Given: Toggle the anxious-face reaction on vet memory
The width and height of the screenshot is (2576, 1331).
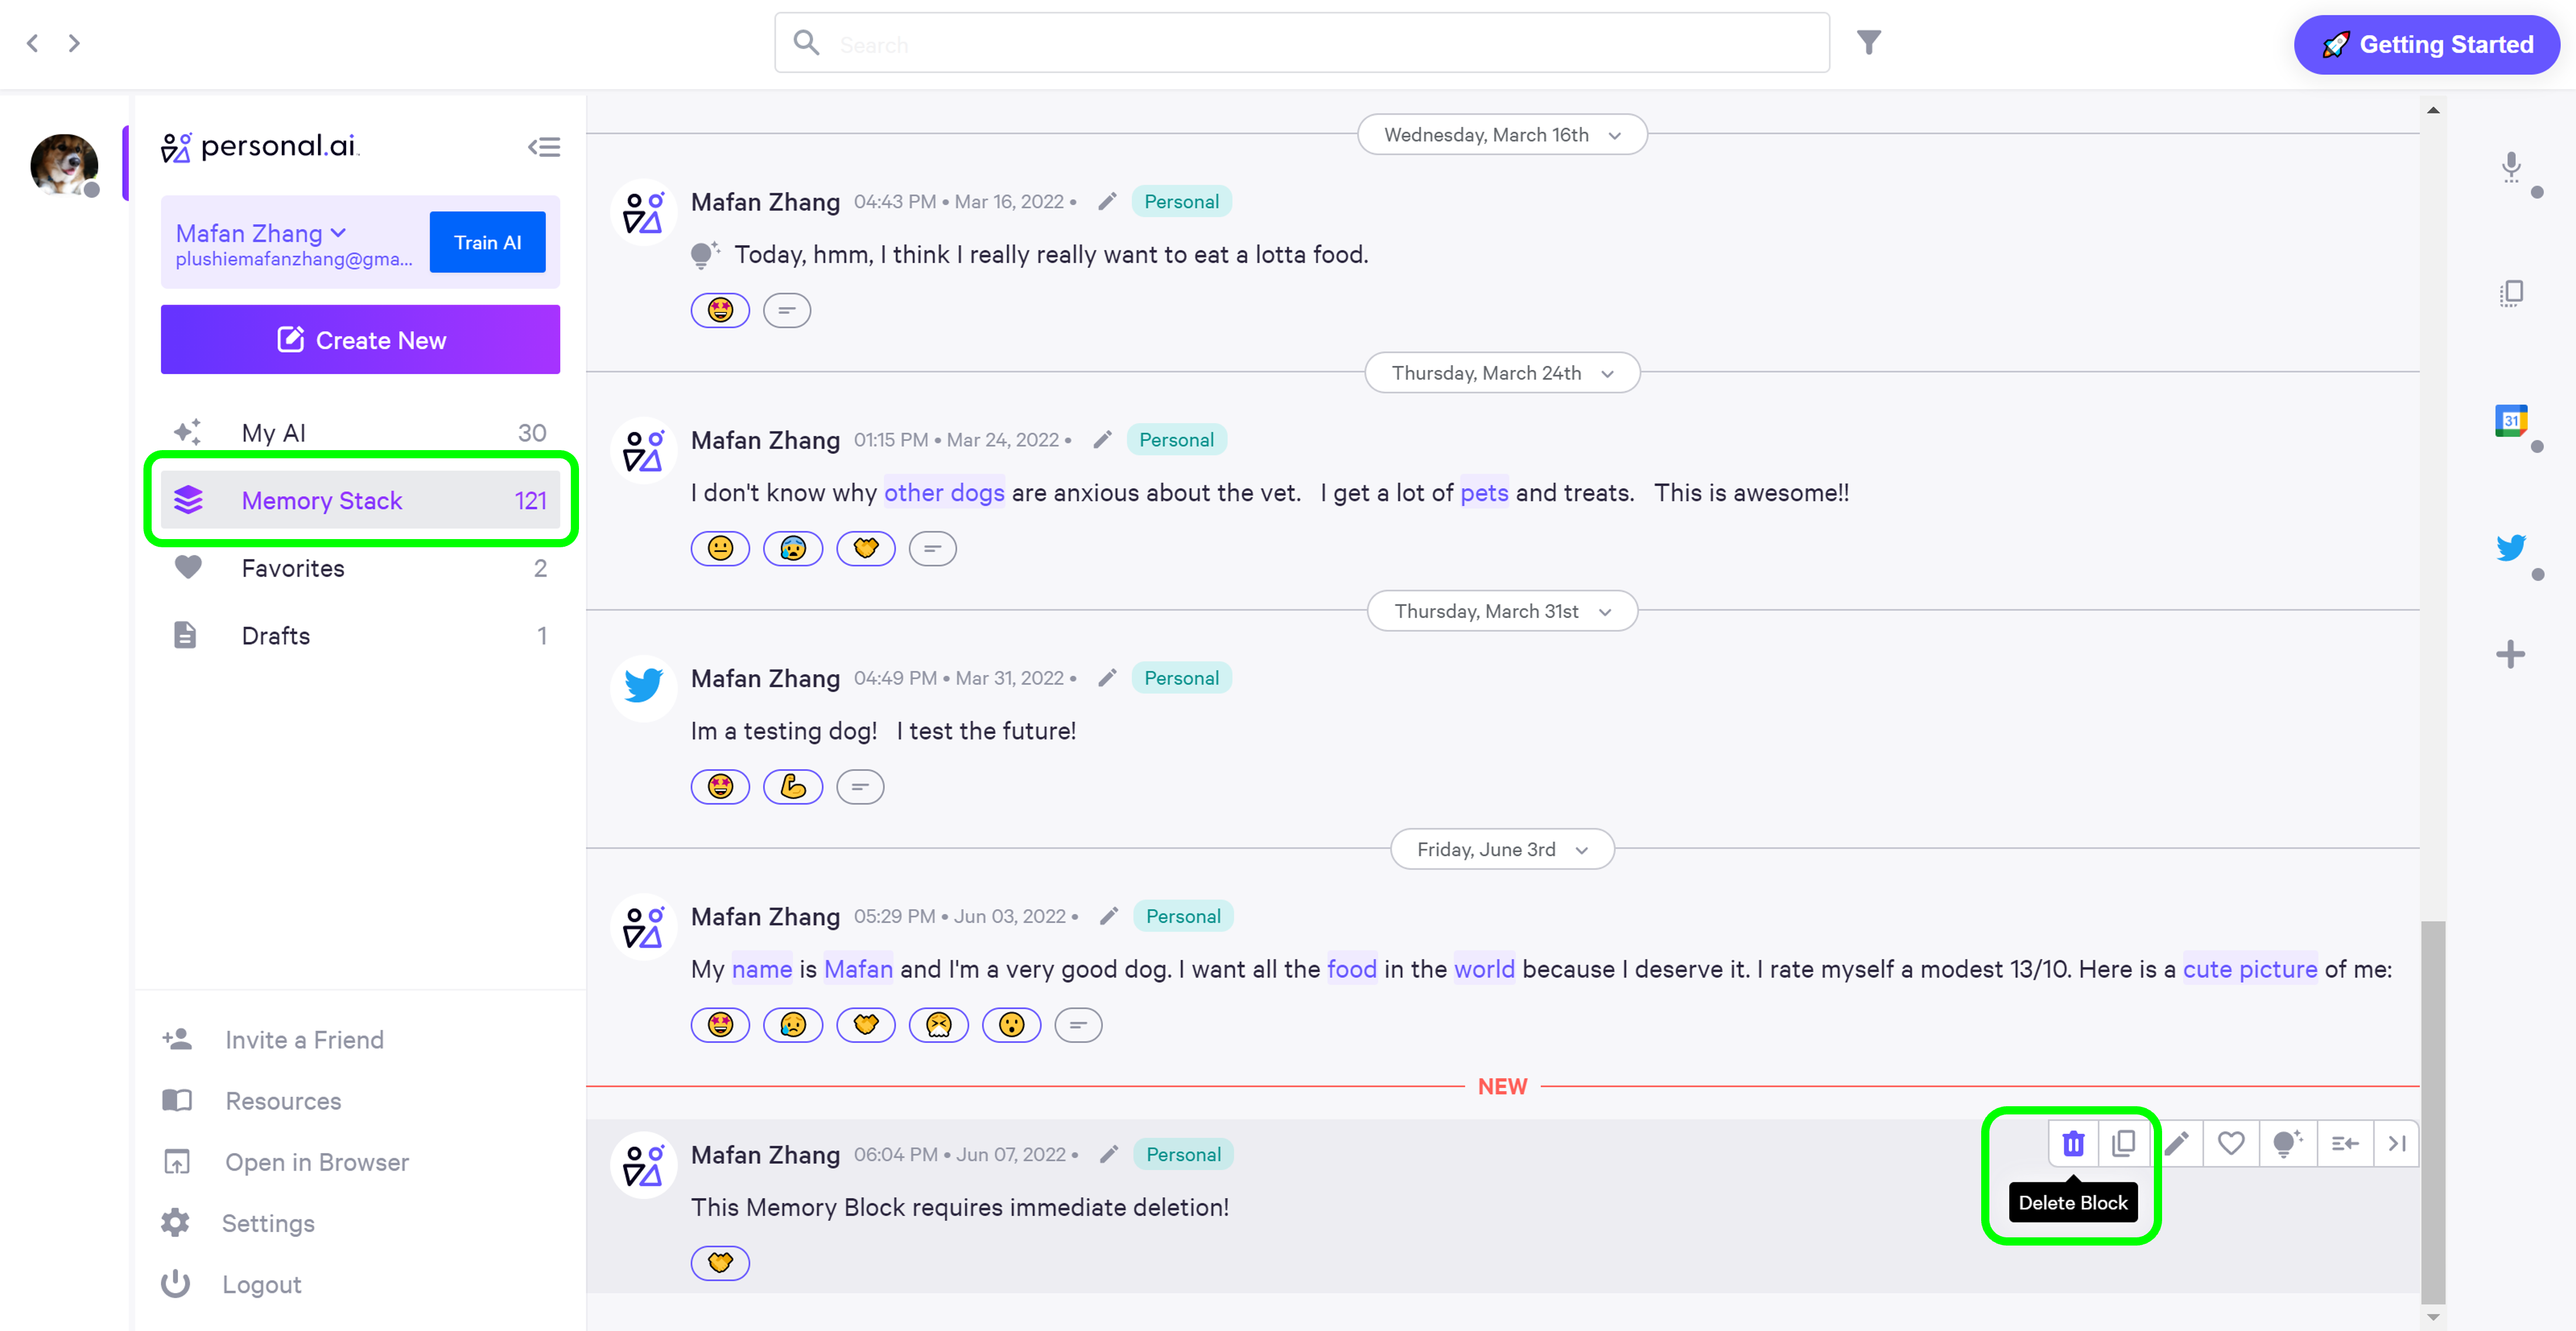Looking at the screenshot, I should point(792,548).
